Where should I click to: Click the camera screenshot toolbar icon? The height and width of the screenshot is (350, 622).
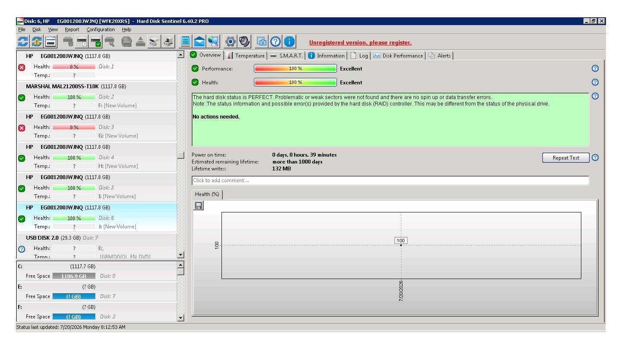click(262, 42)
